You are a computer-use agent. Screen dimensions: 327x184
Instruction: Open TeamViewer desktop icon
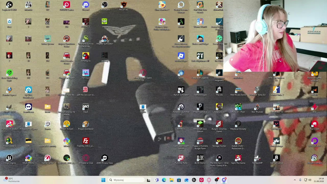28,108
